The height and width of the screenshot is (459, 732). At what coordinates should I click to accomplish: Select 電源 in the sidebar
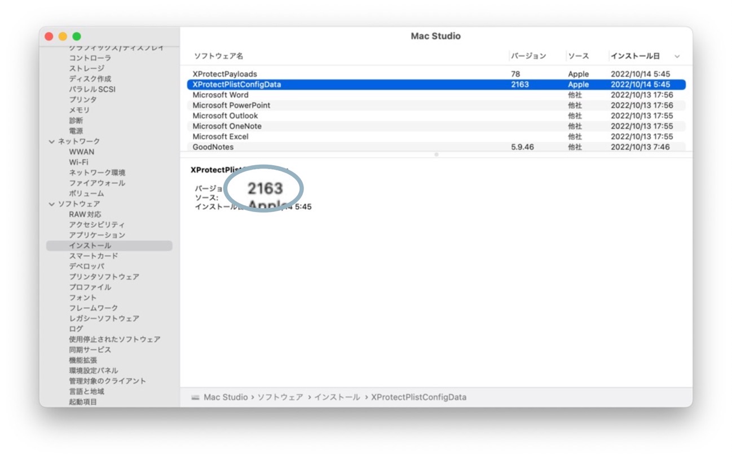click(76, 131)
